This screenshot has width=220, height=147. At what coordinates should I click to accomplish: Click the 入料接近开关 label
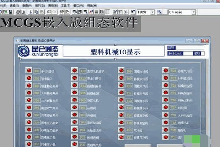[x=50, y=93]
